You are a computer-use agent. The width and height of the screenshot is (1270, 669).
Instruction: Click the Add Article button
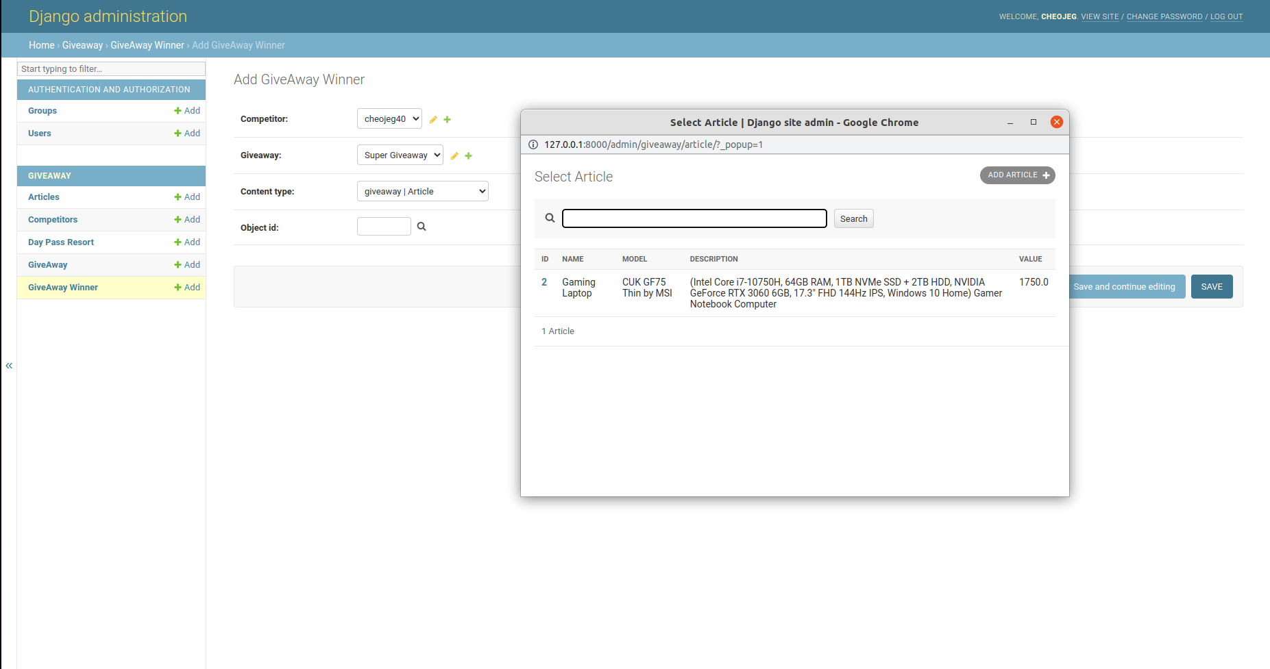point(1017,175)
